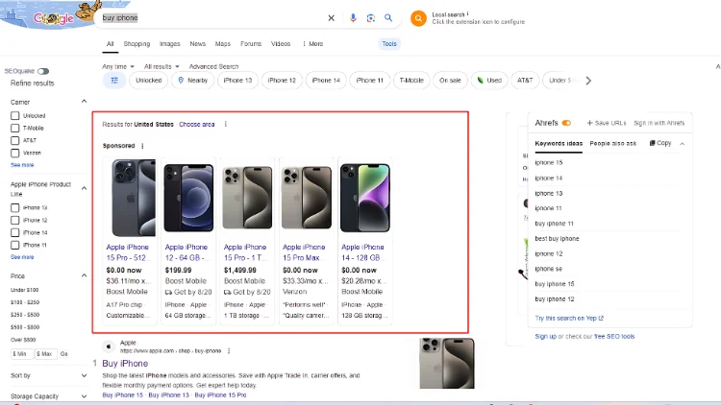Screen dimensions: 721x405
Task: Open Try this search on Yep link
Action: [569, 318]
